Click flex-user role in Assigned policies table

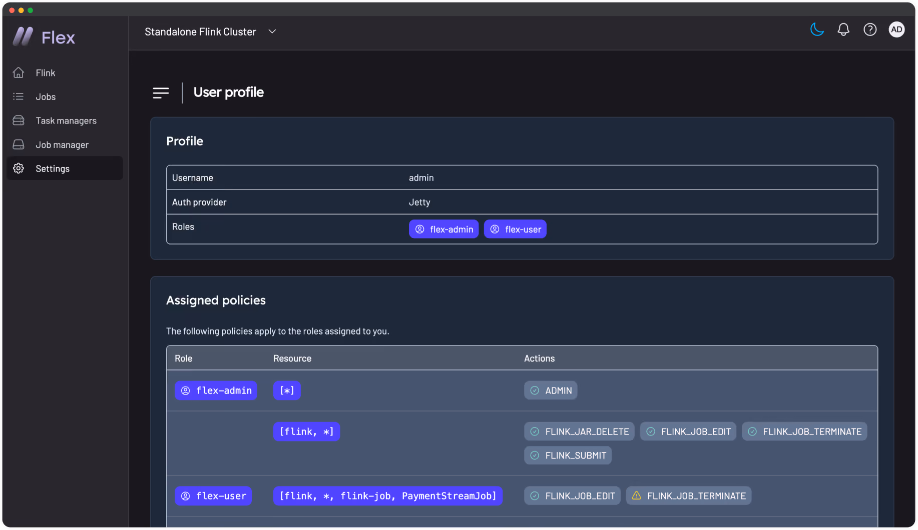(x=213, y=496)
